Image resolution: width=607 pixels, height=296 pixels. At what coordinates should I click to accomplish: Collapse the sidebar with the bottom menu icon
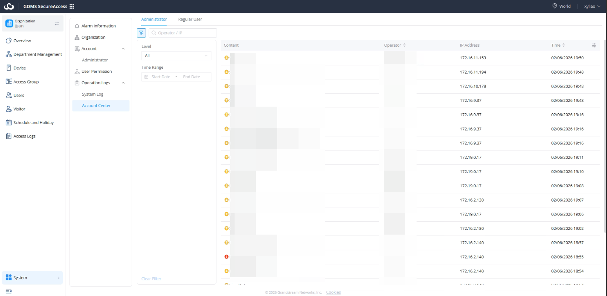[x=9, y=291]
